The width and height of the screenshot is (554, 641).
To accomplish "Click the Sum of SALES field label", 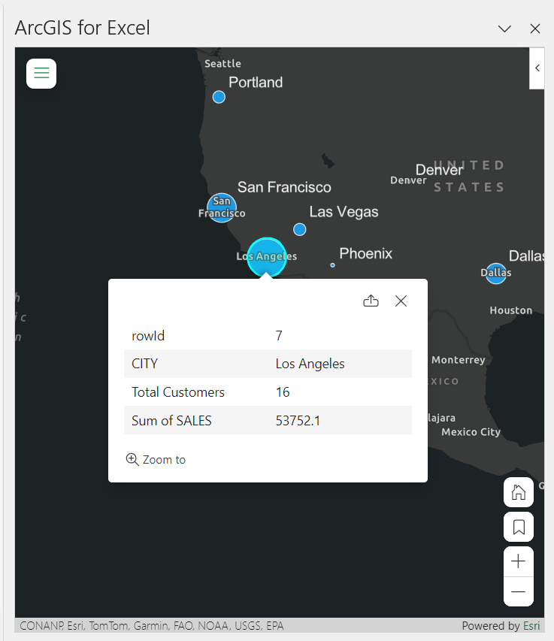I will point(171,421).
